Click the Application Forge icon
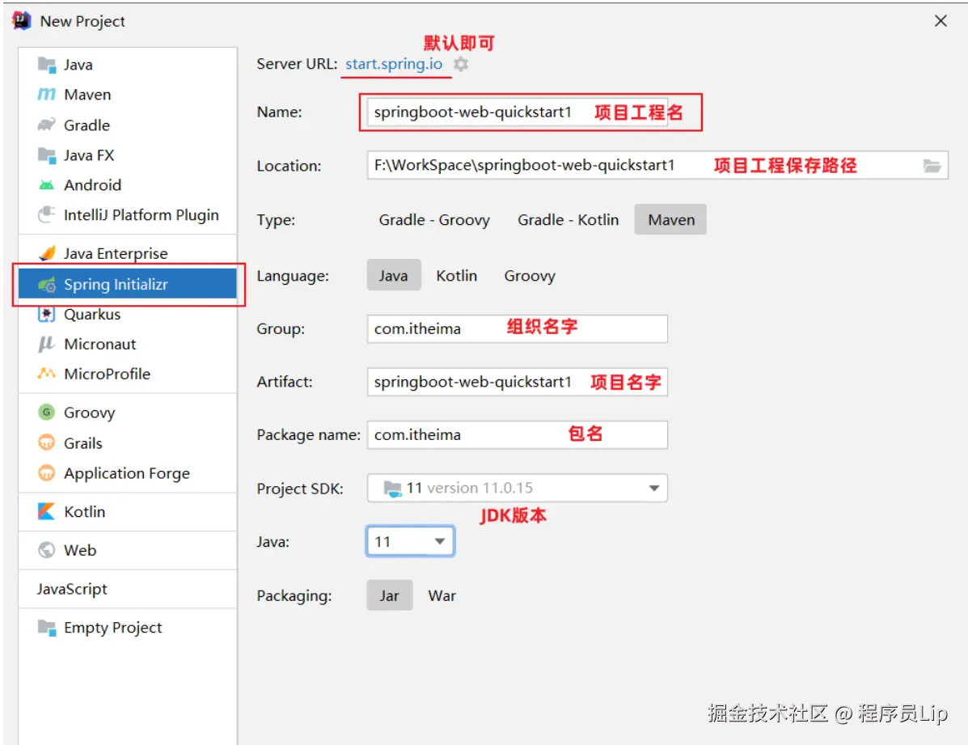The image size is (968, 745). pyautogui.click(x=47, y=473)
